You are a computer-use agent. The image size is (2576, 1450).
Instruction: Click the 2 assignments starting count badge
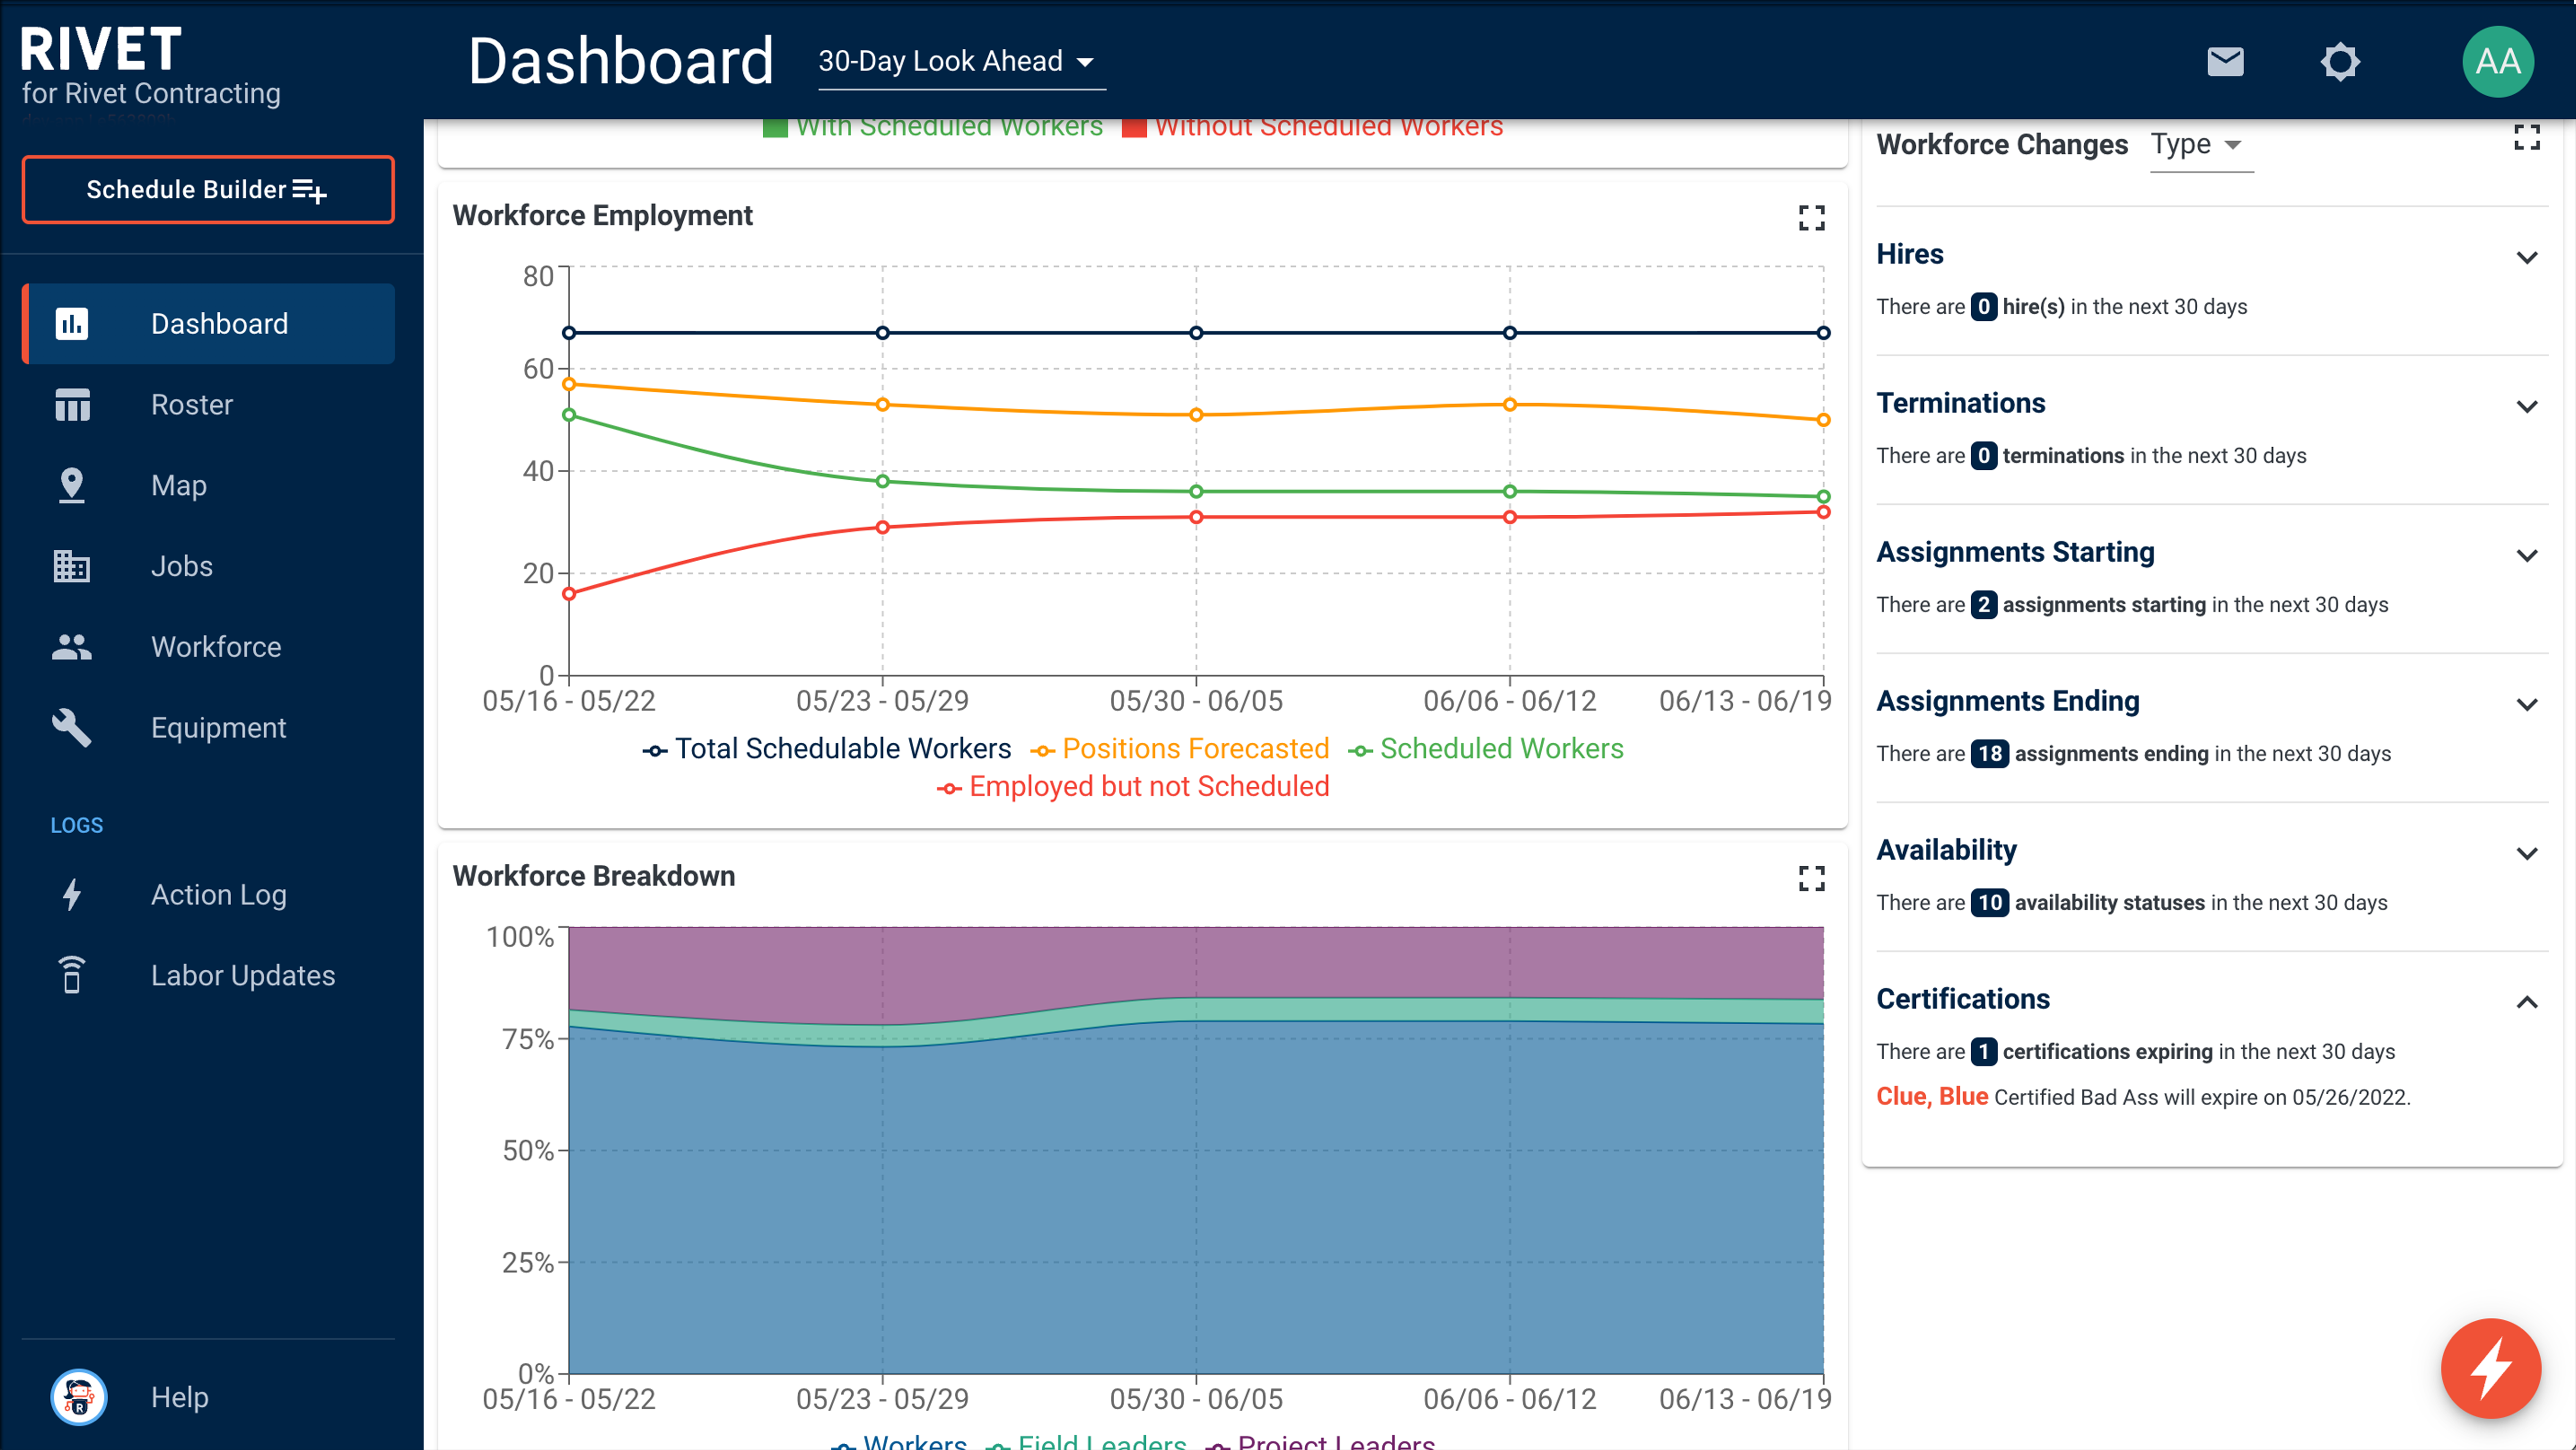(1983, 605)
